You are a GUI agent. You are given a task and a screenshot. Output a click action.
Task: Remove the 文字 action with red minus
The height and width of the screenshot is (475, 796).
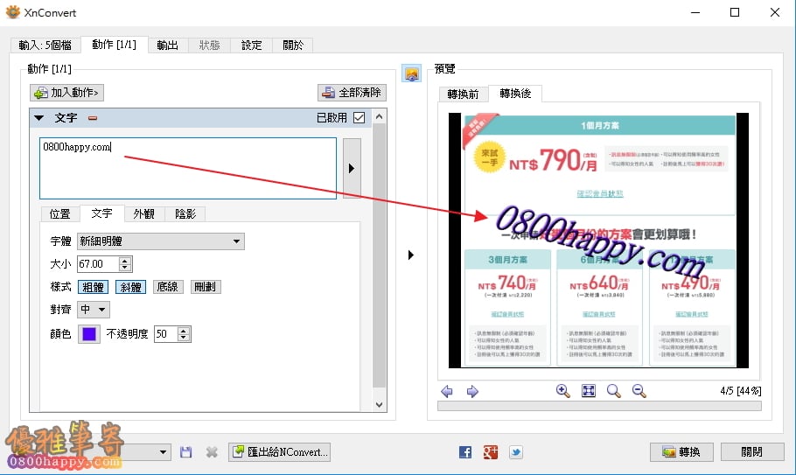click(93, 118)
